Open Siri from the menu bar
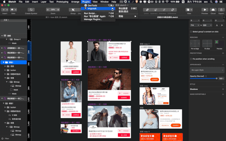226x141 pixels. pyautogui.click(x=216, y=2)
